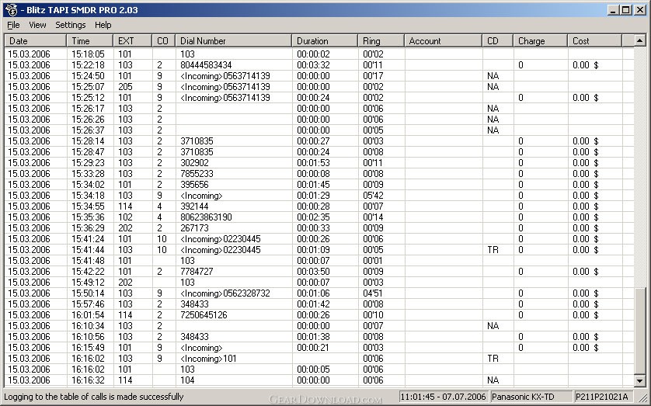Select the 16:10:34 row
651x406 pixels.
(320, 326)
